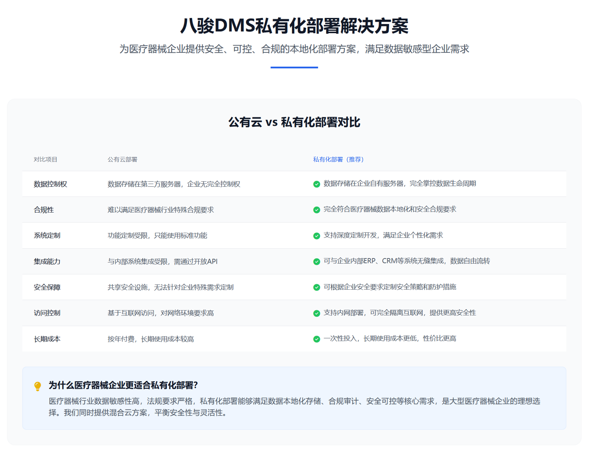This screenshot has width=589, height=454.
Task: Open the 私有化部署（推荐）column link
Action: click(338, 159)
